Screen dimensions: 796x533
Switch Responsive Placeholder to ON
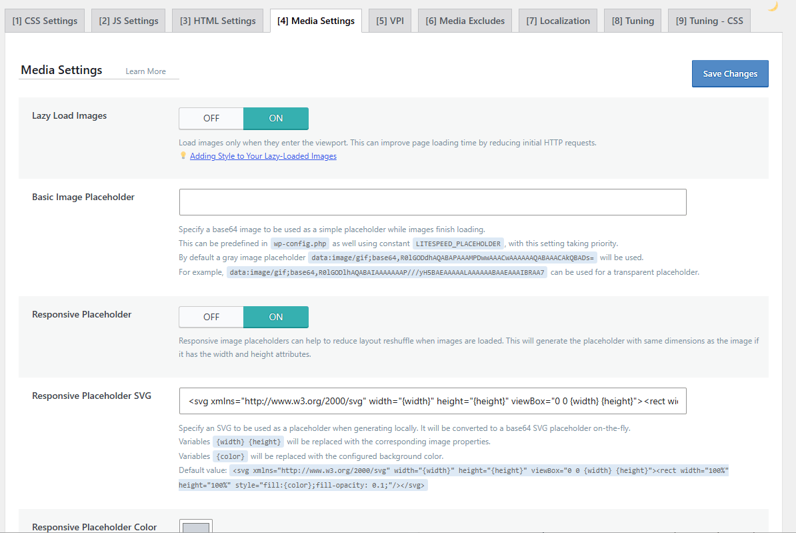point(275,317)
